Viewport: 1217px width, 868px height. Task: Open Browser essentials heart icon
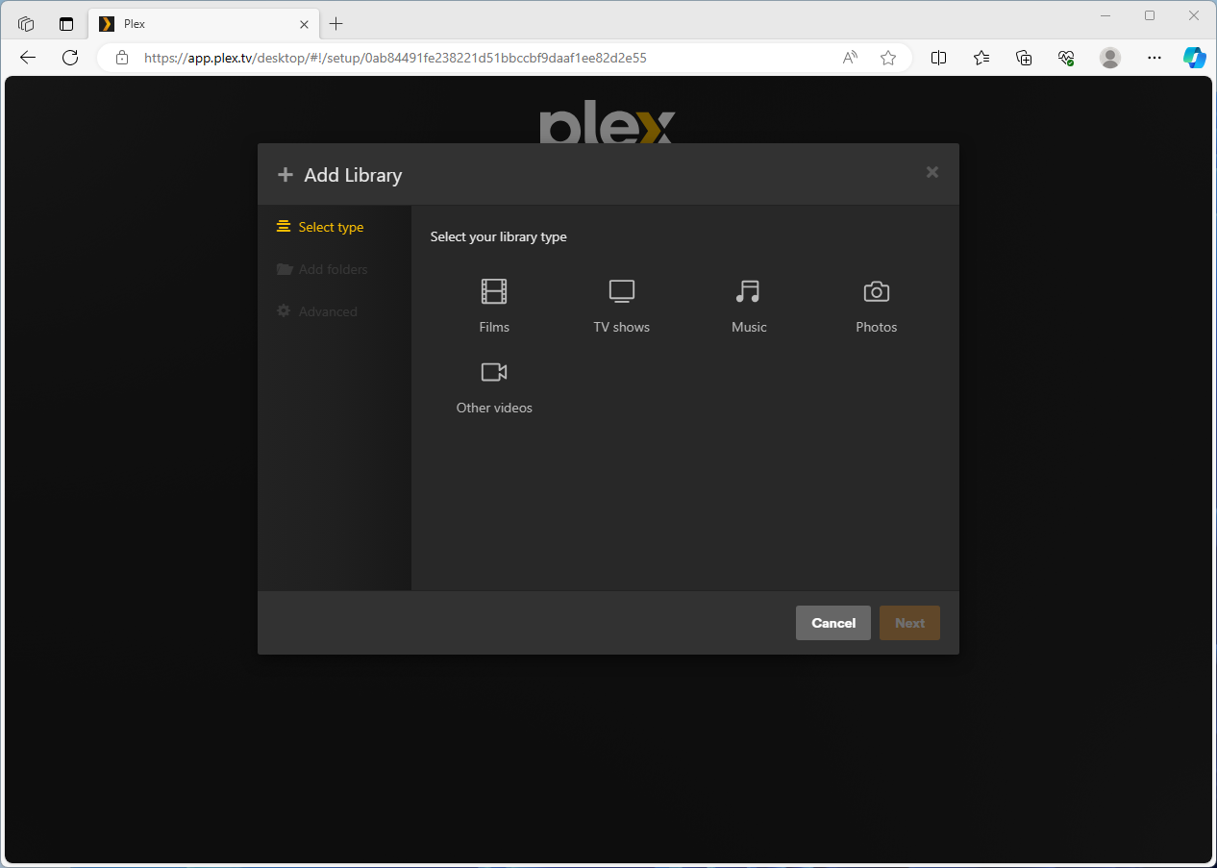tap(1066, 58)
